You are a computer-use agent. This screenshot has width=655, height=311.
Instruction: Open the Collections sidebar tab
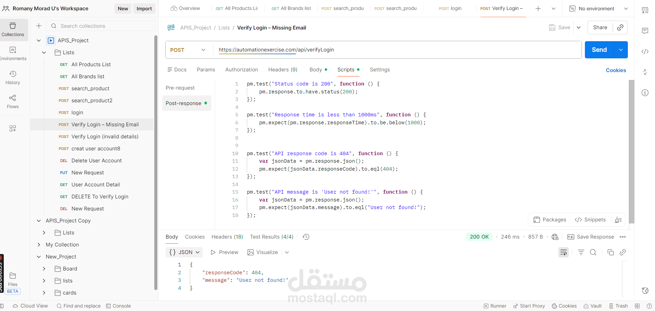[13, 30]
